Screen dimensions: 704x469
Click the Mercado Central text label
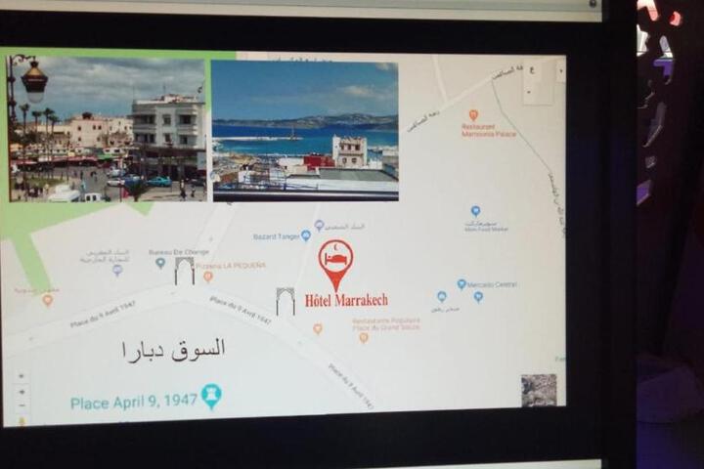(x=492, y=284)
